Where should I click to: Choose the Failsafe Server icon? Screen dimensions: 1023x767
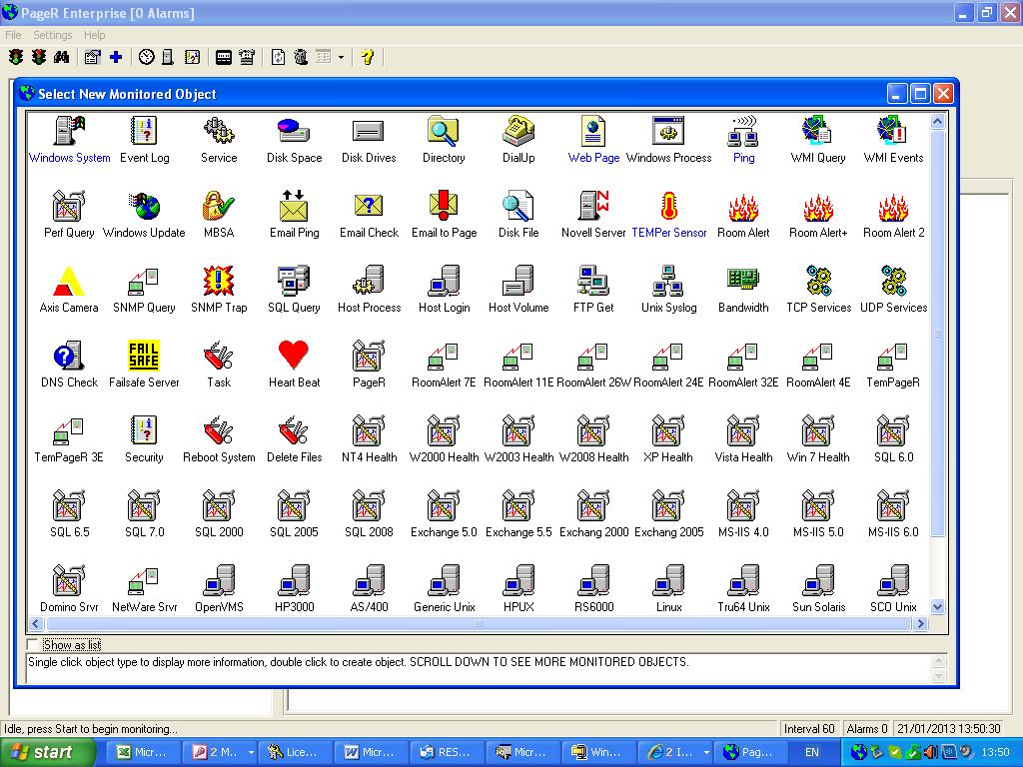(x=144, y=357)
